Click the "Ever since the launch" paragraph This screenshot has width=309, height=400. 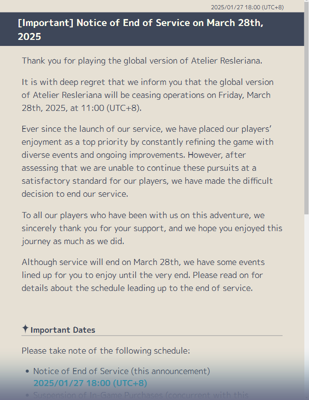pyautogui.click(x=148, y=161)
